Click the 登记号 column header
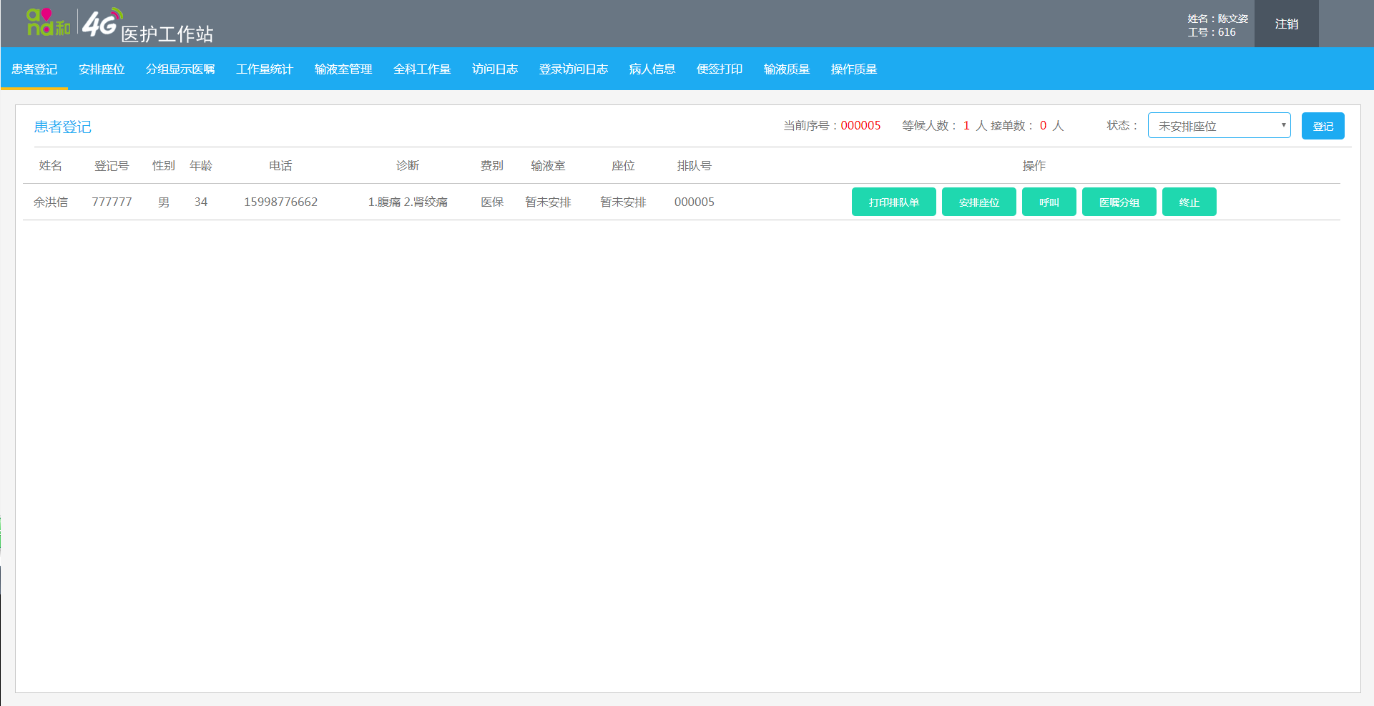This screenshot has width=1374, height=706. 112,166
